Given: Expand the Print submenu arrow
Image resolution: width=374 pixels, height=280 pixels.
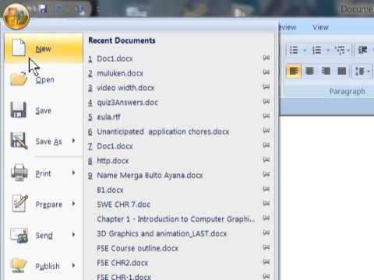Looking at the screenshot, I should pos(73,173).
